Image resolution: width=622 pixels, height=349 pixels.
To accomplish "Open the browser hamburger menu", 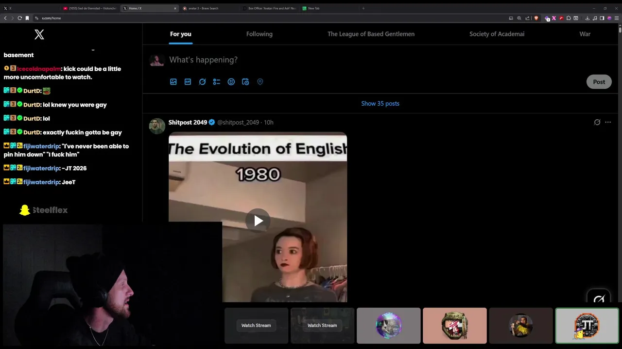I will click(x=617, y=18).
